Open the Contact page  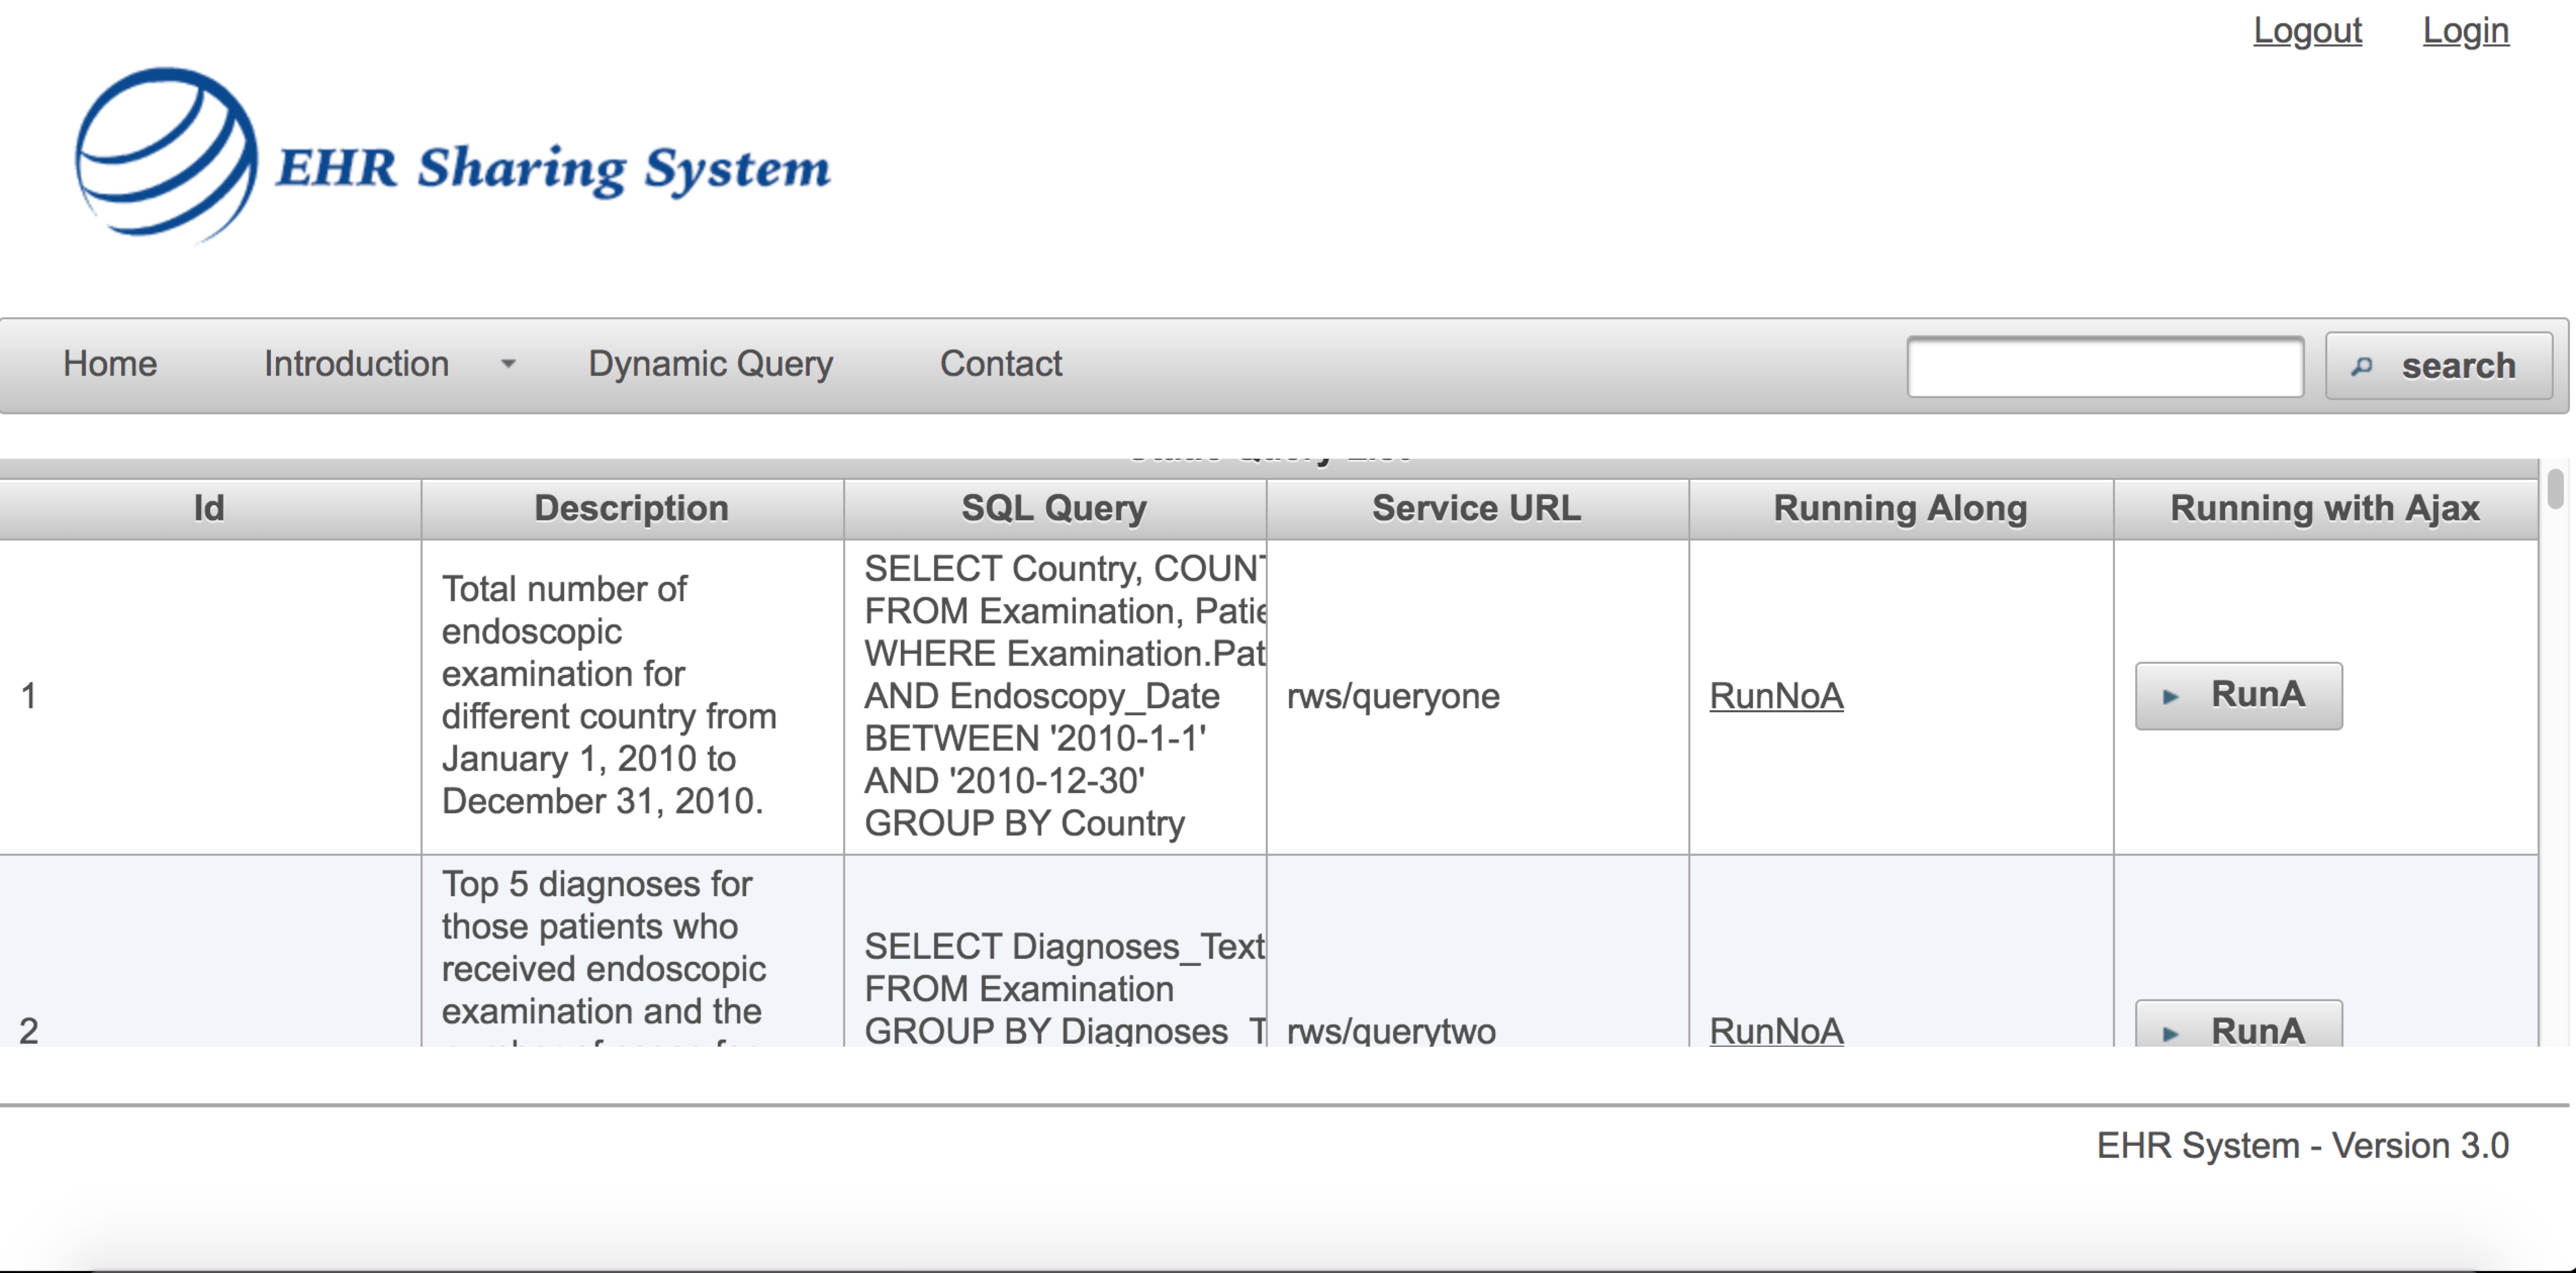1001,364
